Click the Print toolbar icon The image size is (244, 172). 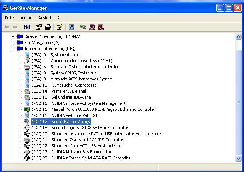[x=48, y=27]
